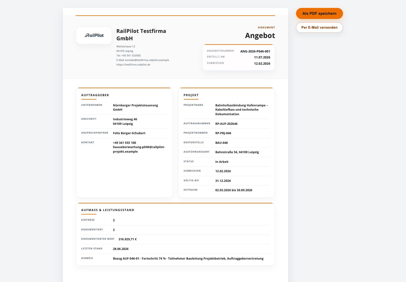
Task: Click the 'Angebot' document title
Action: tap(260, 35)
